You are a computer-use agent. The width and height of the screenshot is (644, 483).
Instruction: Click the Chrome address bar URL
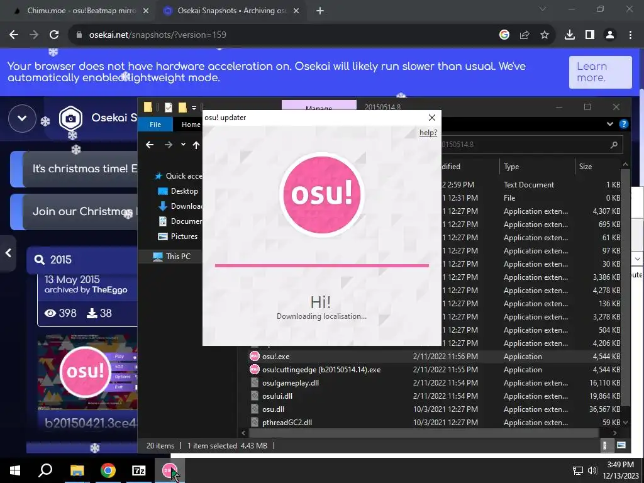(x=158, y=35)
